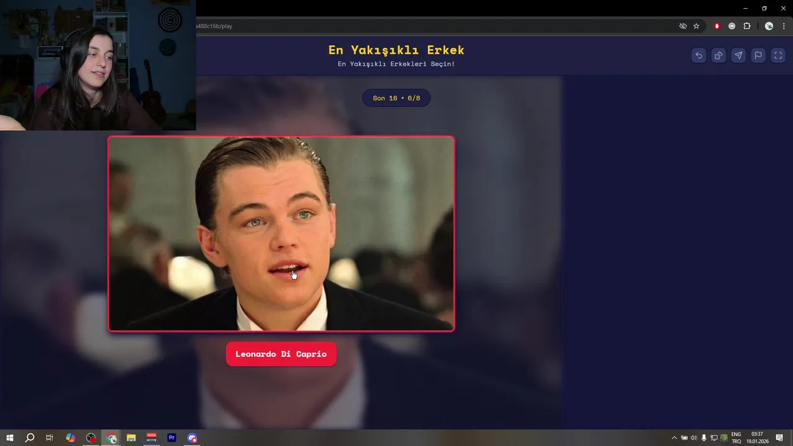This screenshot has height=446, width=793.
Task: Click the 'En Yakışıklı Erkek' title
Action: coord(396,50)
